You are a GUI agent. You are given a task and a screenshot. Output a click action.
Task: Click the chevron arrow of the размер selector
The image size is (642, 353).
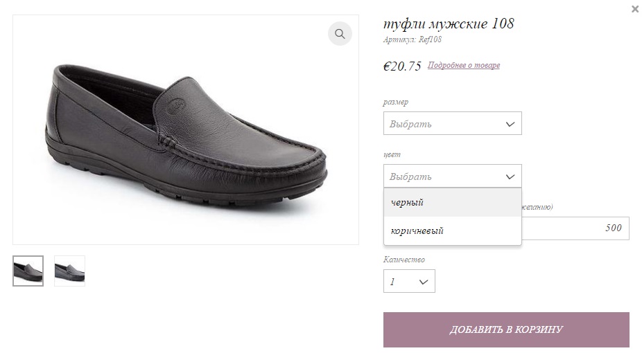pos(510,124)
